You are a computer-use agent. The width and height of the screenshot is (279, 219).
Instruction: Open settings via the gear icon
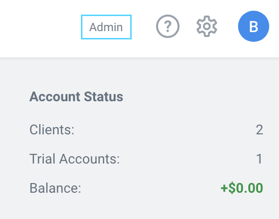207,26
